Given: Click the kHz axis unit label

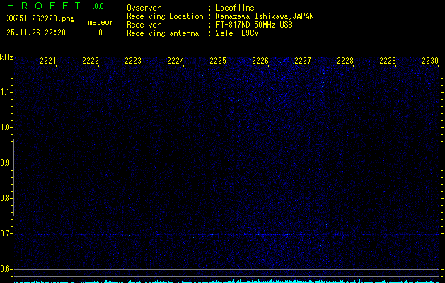Looking at the screenshot, I should point(6,57).
